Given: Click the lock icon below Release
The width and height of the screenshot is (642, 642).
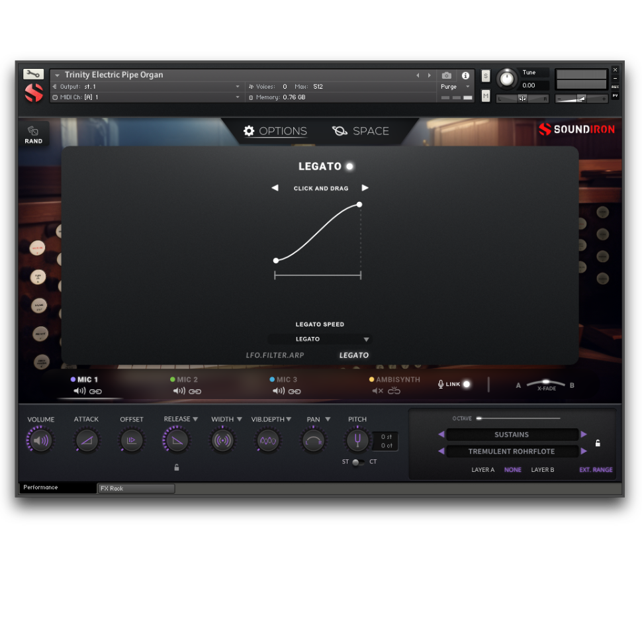Looking at the screenshot, I should click(177, 467).
